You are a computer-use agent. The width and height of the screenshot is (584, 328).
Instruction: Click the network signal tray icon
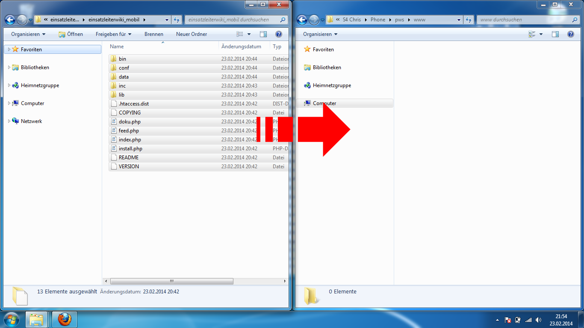click(528, 320)
